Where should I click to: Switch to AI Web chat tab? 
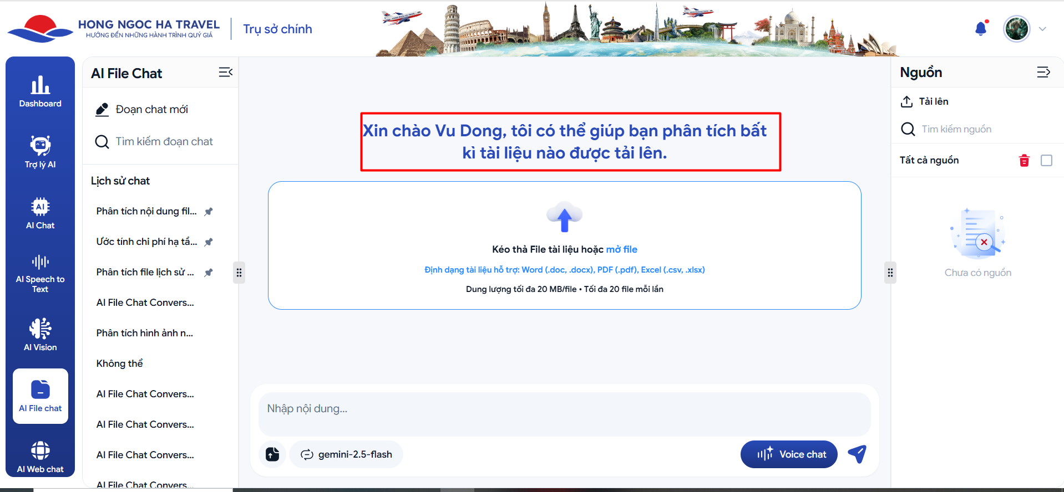click(40, 457)
